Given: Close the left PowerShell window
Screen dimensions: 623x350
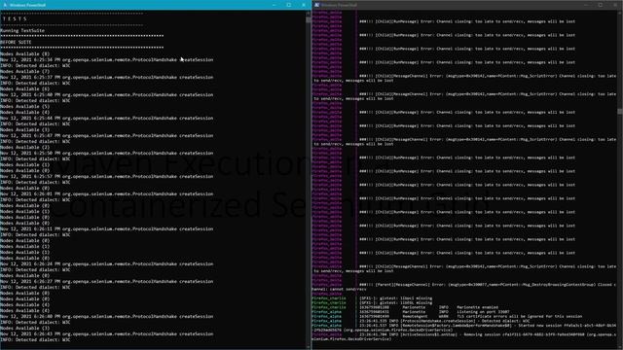Looking at the screenshot, I should (304, 5).
